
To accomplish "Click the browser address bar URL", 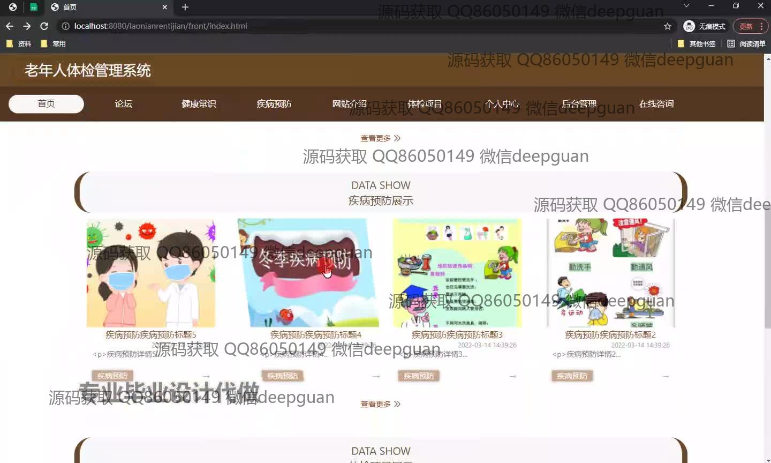I will (x=161, y=26).
